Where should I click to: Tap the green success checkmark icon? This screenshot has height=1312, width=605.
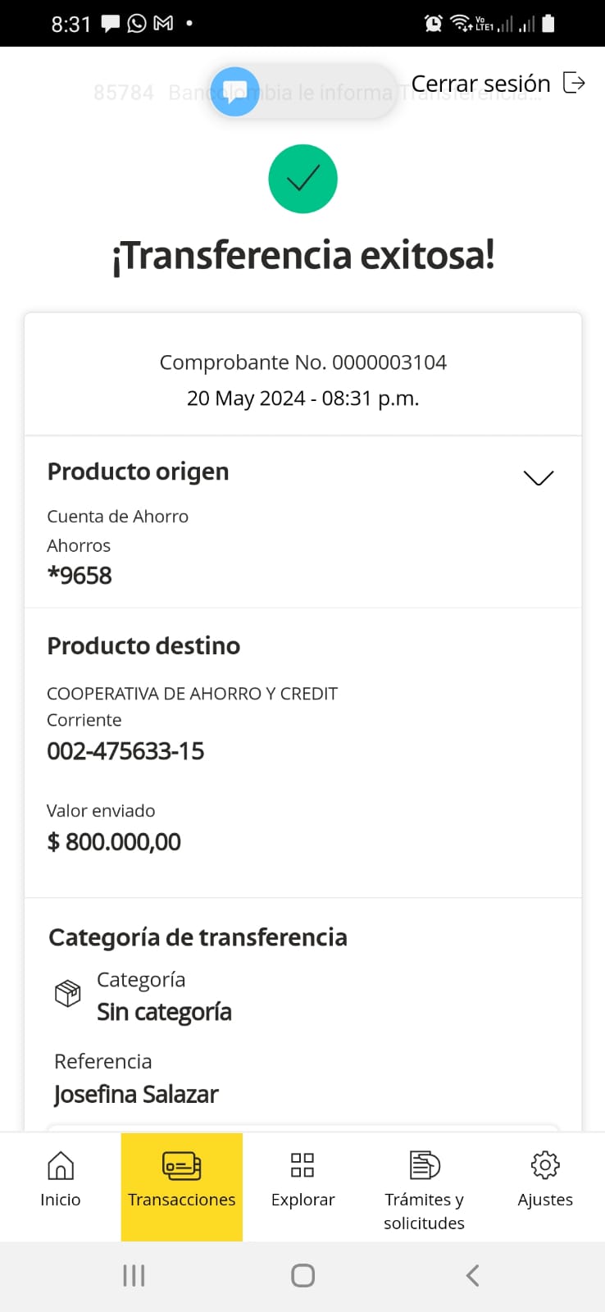click(302, 179)
